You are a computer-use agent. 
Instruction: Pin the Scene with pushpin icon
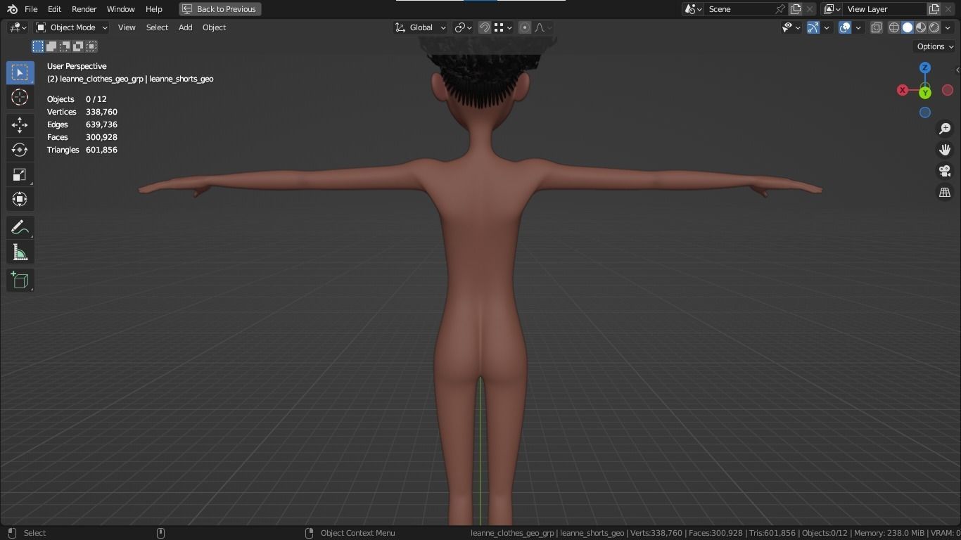click(779, 9)
